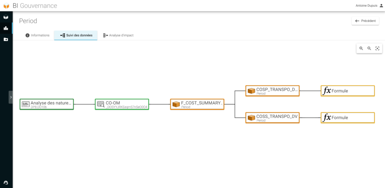Image resolution: width=385 pixels, height=188 pixels.
Task: Click the fx icon of the lower Formule node
Action: pos(327,118)
